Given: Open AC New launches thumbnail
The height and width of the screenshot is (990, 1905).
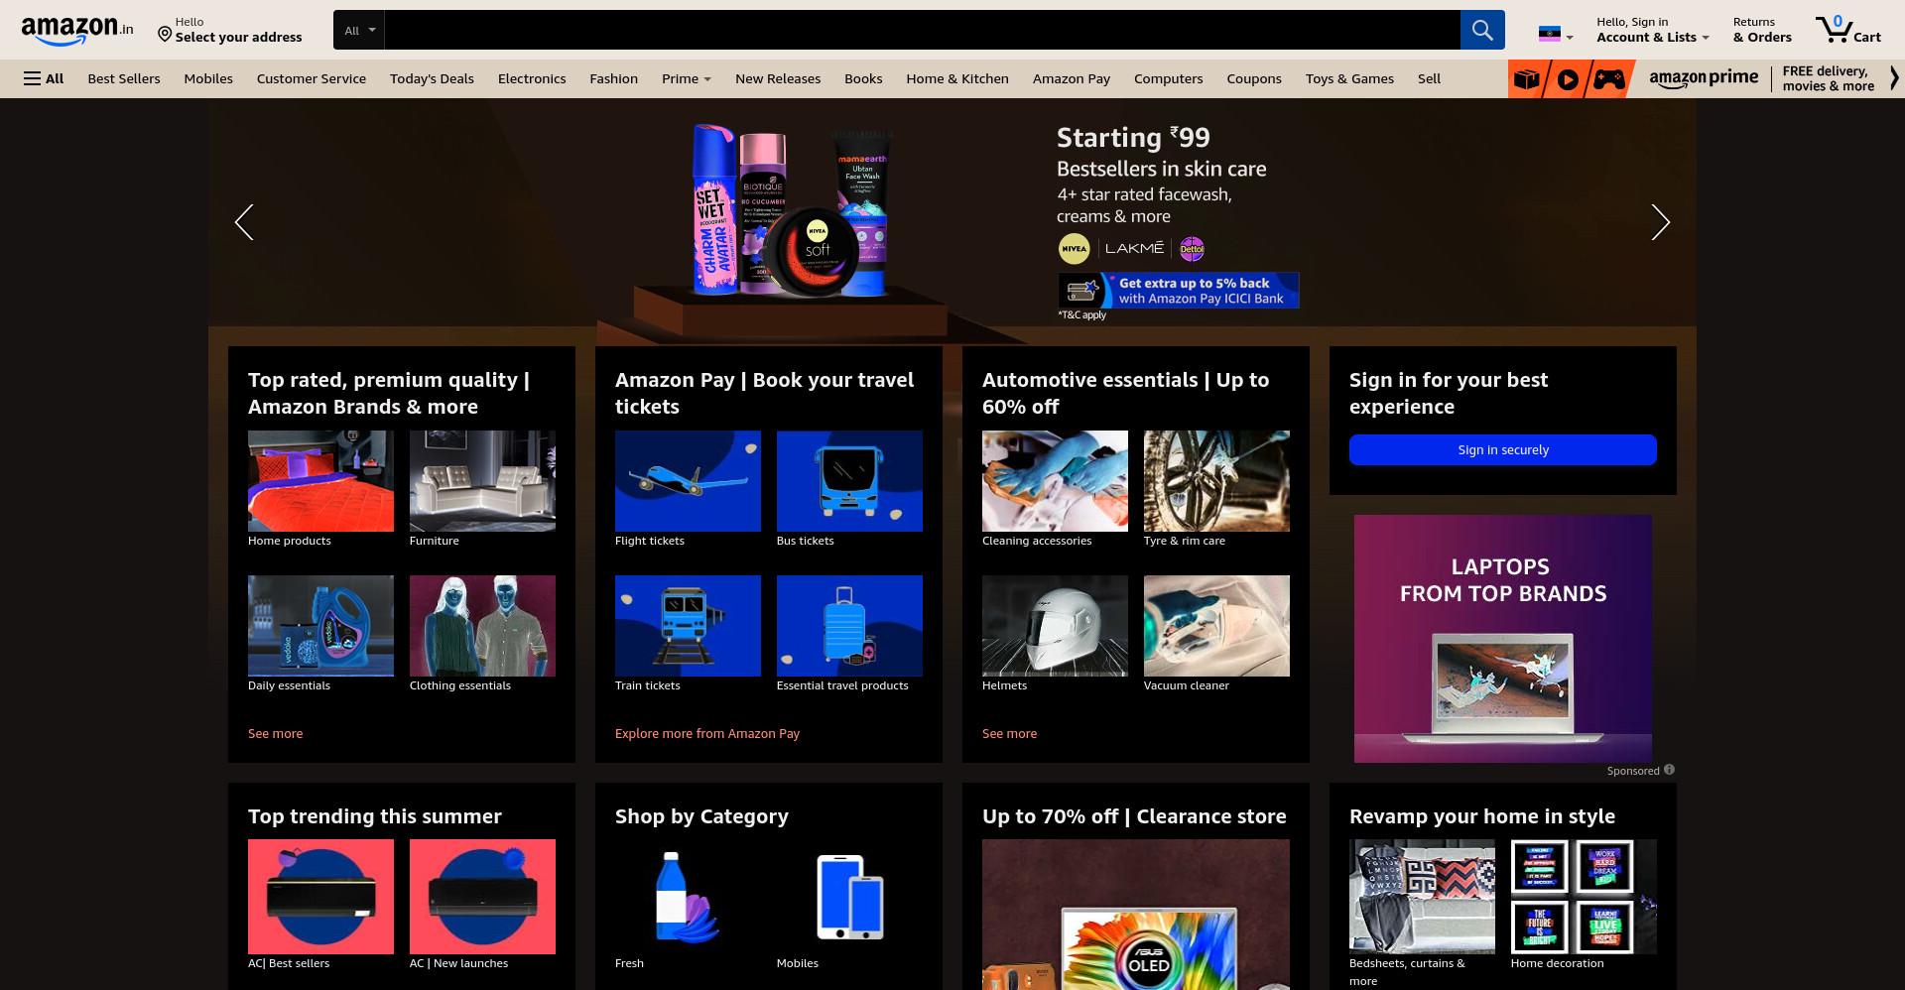Looking at the screenshot, I should coord(482,897).
